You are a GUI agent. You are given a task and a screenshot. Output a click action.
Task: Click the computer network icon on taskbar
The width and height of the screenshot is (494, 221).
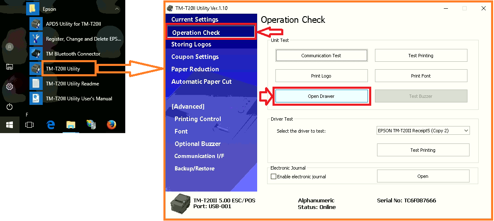91,125
